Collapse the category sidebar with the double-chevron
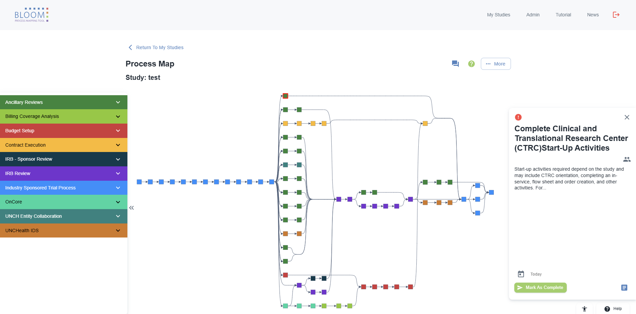Screen dimensions: 636x314 tap(131, 208)
